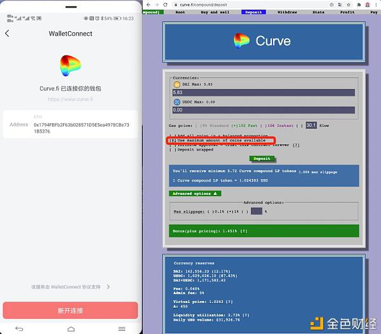
Task: Tap the battery indicator in phone status bar
Action: pyautogui.click(x=117, y=18)
